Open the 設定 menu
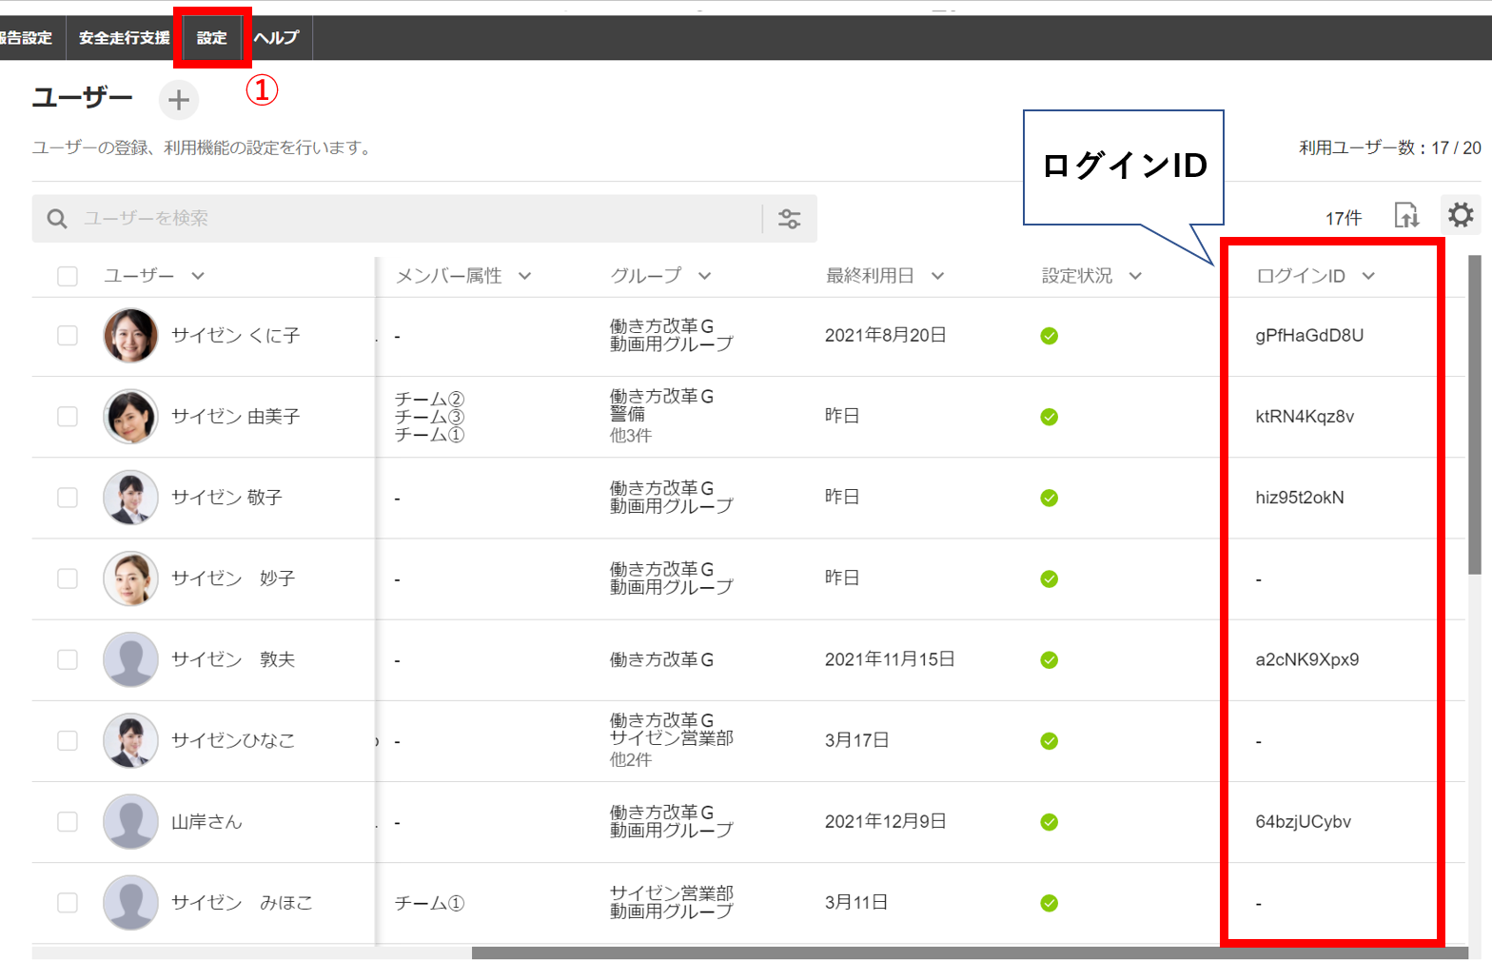Viewport: 1492px width, 980px height. (x=212, y=38)
